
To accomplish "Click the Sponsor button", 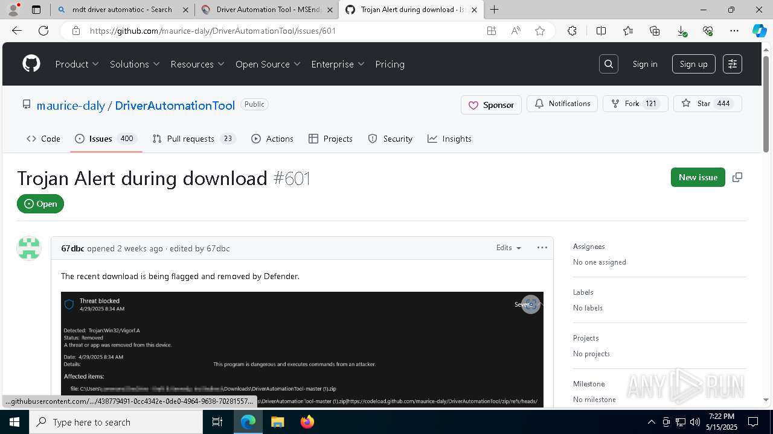I will coord(491,104).
